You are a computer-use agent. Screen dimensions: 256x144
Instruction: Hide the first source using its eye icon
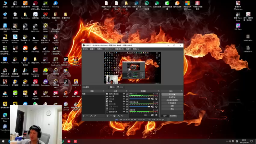pyautogui.click(x=124, y=94)
